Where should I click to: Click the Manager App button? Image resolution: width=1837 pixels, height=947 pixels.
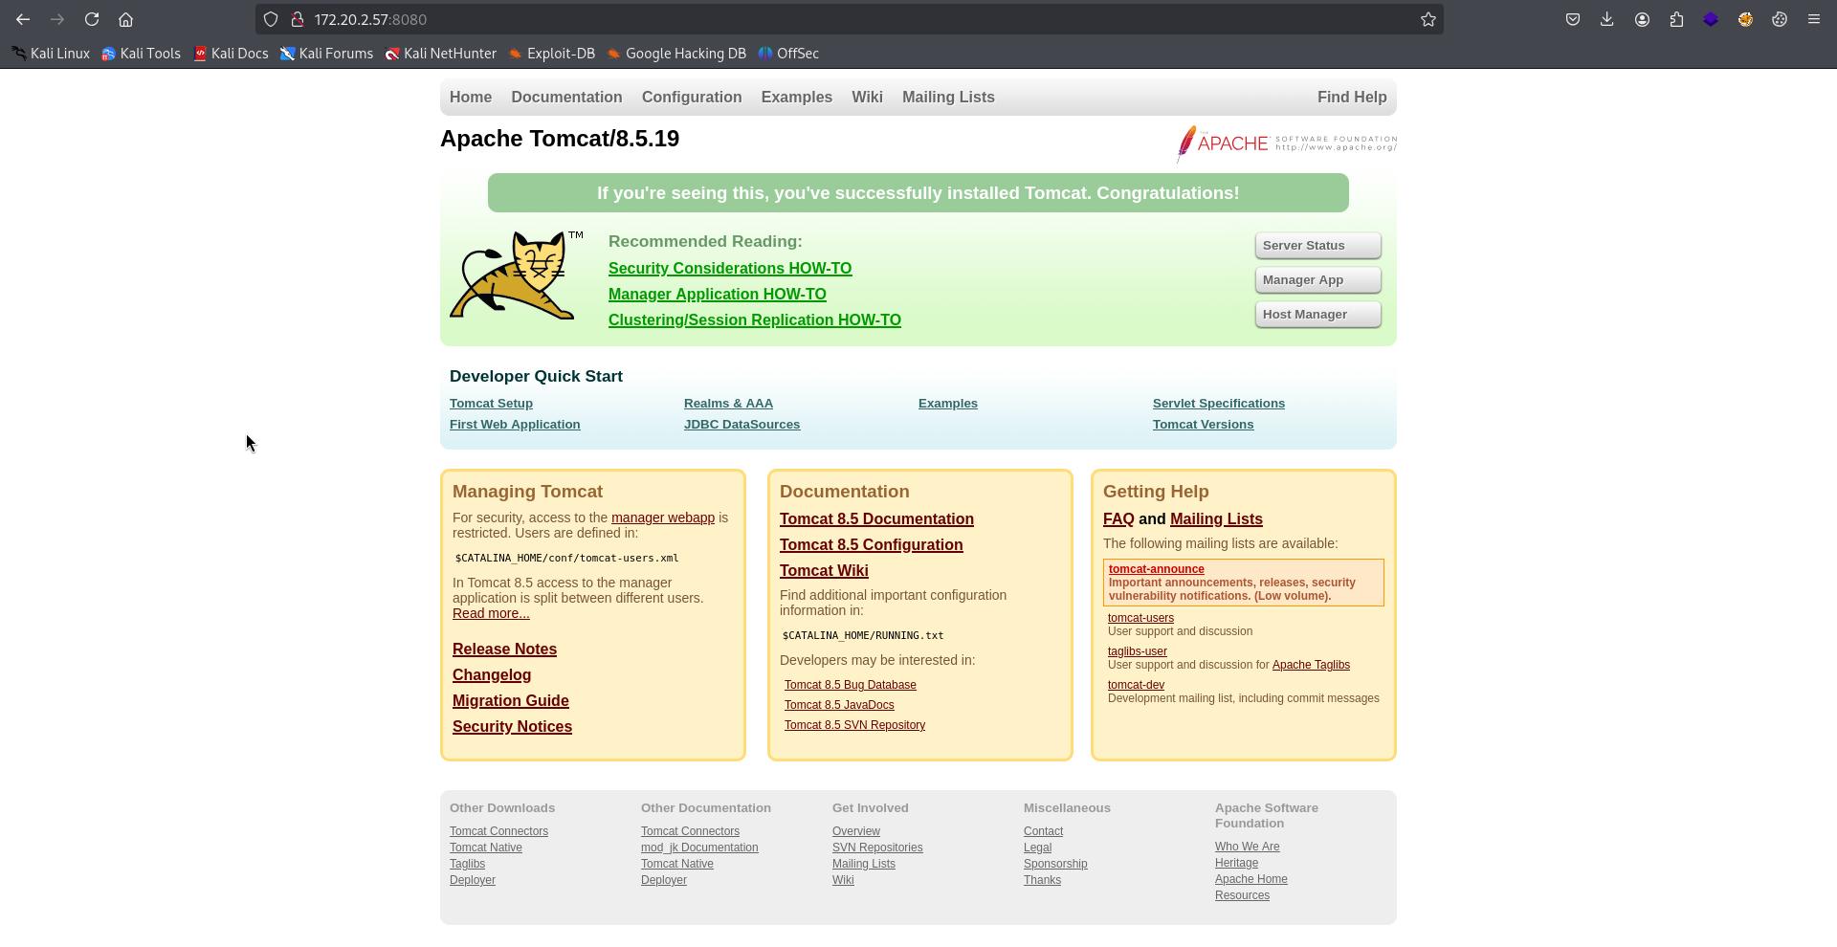pos(1317,280)
